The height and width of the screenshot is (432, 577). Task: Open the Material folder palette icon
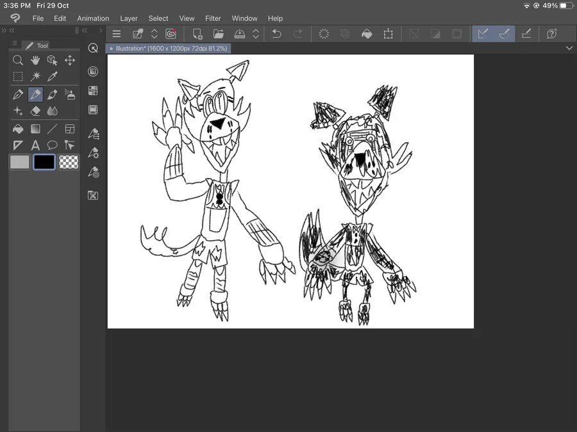pos(93,195)
